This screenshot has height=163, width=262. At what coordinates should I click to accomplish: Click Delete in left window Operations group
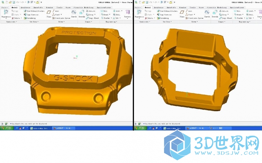coord(16,18)
